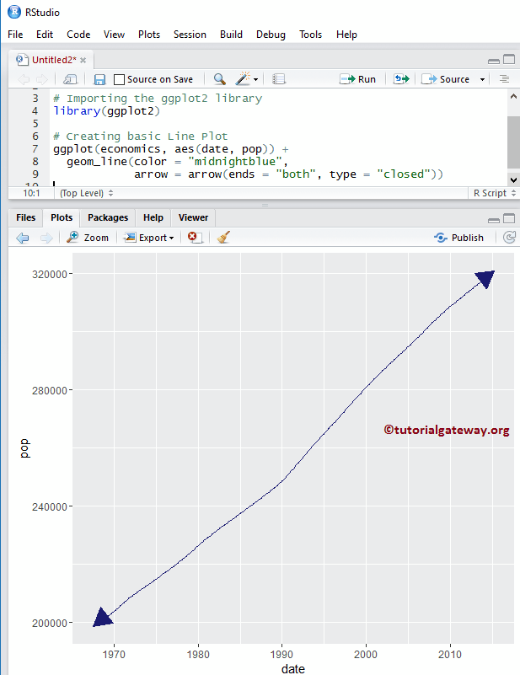Image resolution: width=520 pixels, height=675 pixels.
Task: Toggle the Source on Save checkbox
Action: pos(119,80)
